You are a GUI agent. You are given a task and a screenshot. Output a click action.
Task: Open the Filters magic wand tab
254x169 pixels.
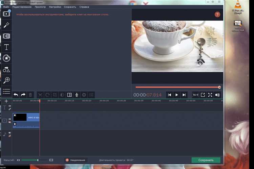click(x=6, y=25)
